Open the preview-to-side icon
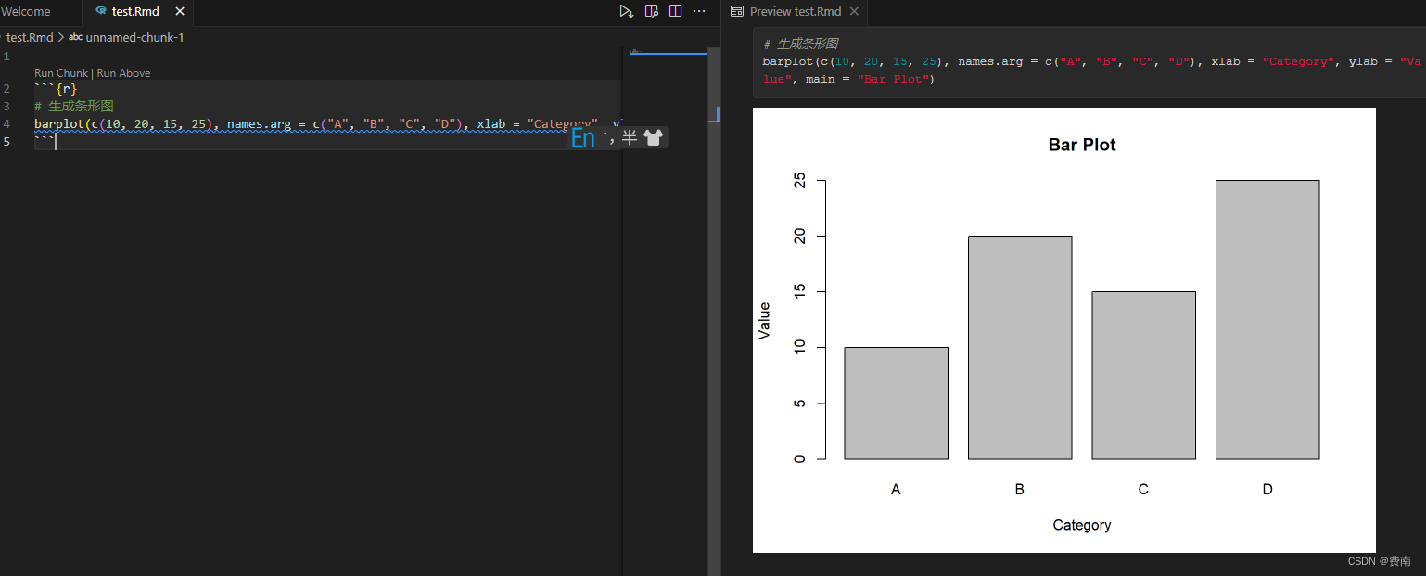This screenshot has width=1426, height=576. coord(651,12)
